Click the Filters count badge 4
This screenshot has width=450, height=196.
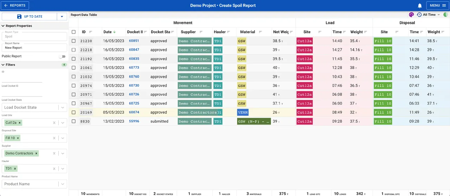click(x=64, y=65)
